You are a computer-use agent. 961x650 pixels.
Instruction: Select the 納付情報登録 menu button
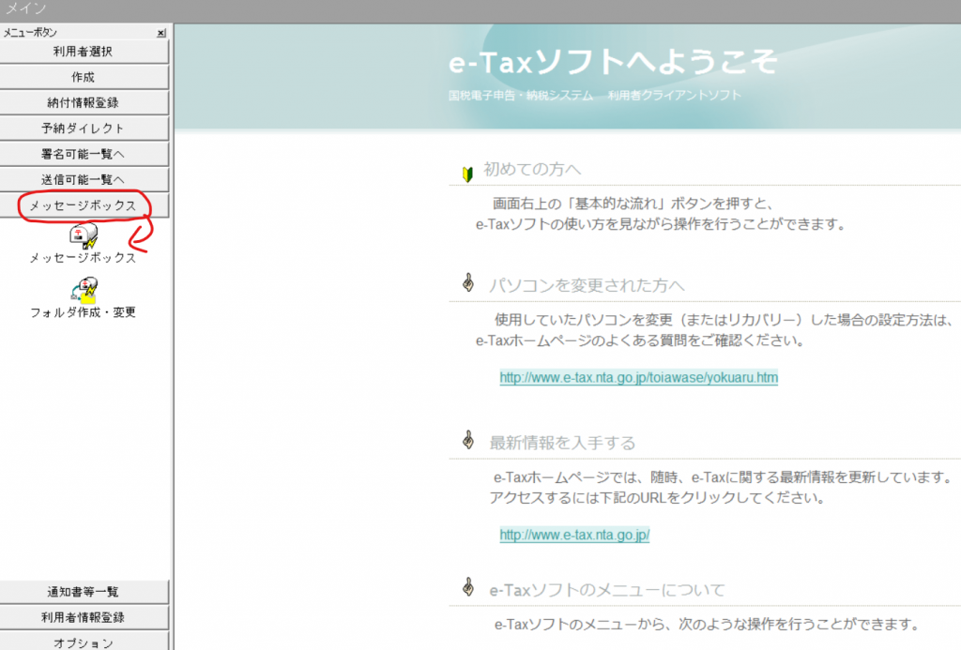pos(84,103)
